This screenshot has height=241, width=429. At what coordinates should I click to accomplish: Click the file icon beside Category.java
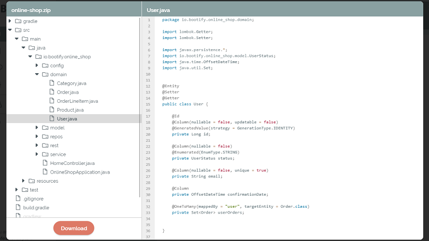[x=52, y=83]
